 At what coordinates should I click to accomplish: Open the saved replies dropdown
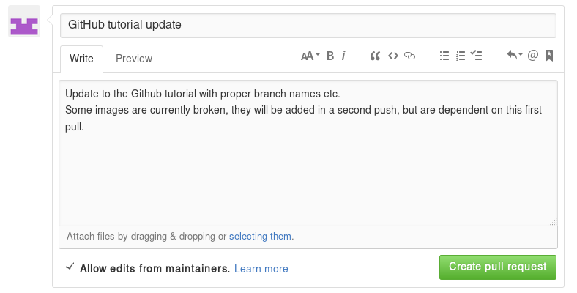point(515,56)
